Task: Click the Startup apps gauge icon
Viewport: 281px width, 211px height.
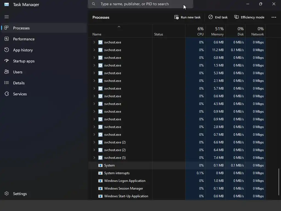Action: pos(7,61)
